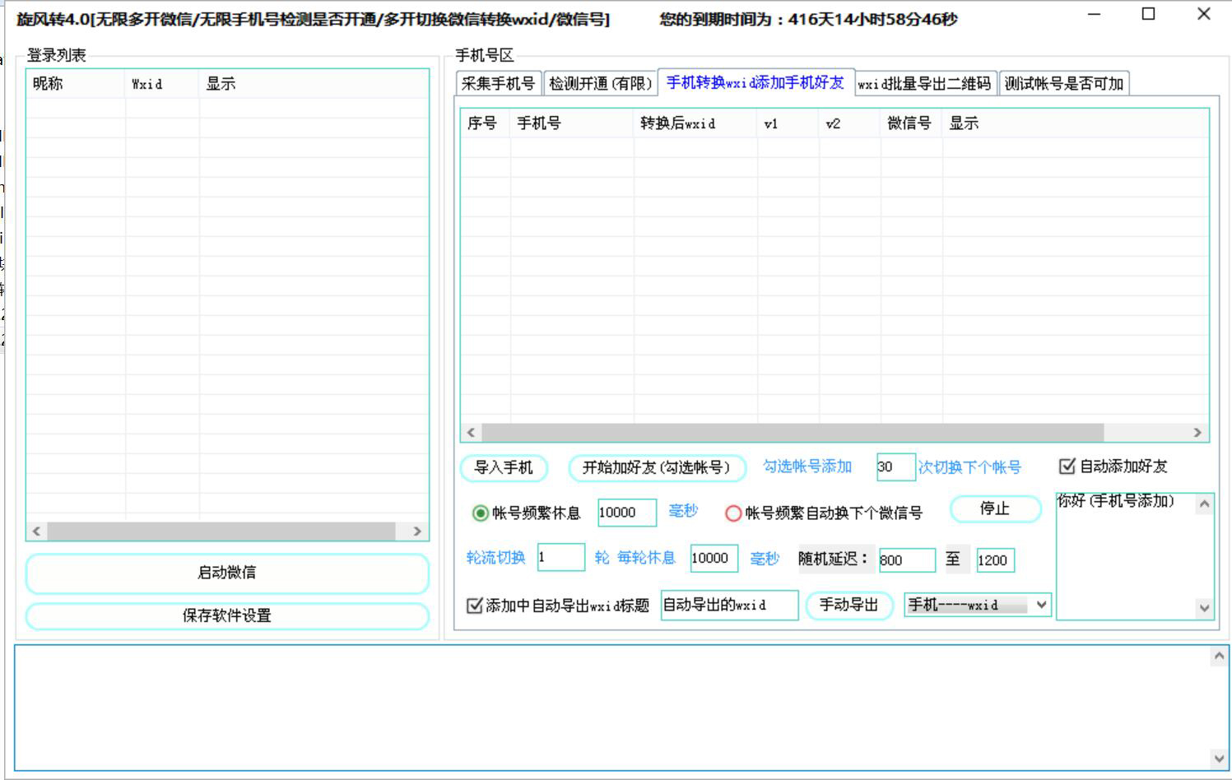Open the wxid批量导出二维码 tab
Screen dimensions: 1232x780
[925, 83]
